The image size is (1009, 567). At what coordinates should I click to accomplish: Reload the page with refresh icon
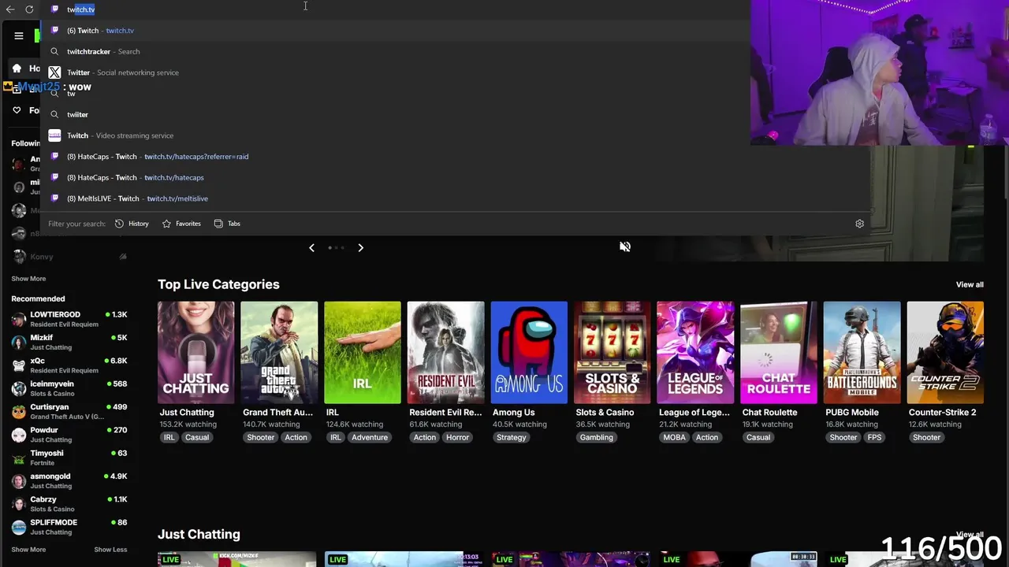(x=29, y=9)
